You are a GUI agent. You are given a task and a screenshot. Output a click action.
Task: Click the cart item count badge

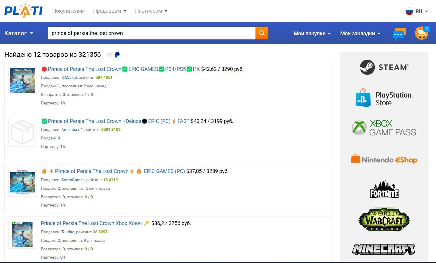click(426, 29)
